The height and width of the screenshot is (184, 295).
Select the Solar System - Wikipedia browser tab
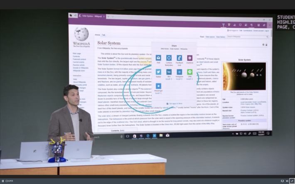(x=92, y=16)
